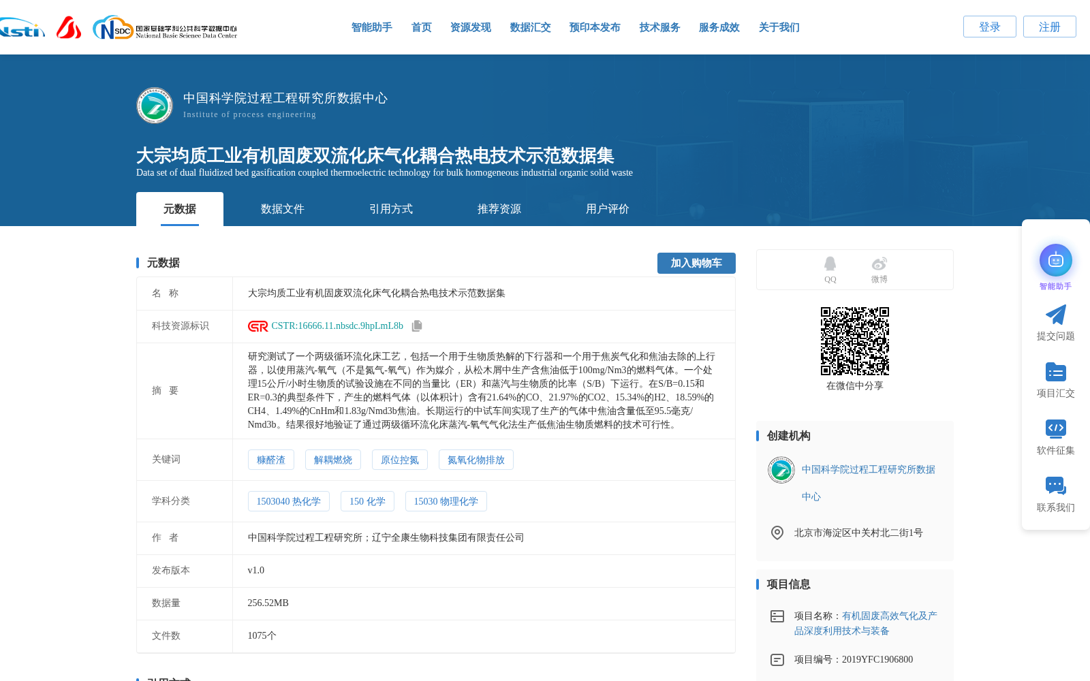Image resolution: width=1090 pixels, height=681 pixels.
Task: Click the 氮氧化物排放 keyword tag
Action: click(x=476, y=460)
